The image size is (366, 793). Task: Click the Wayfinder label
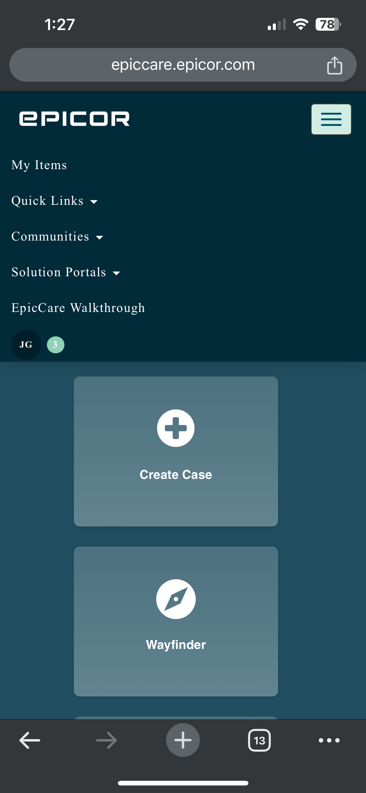[x=176, y=645]
